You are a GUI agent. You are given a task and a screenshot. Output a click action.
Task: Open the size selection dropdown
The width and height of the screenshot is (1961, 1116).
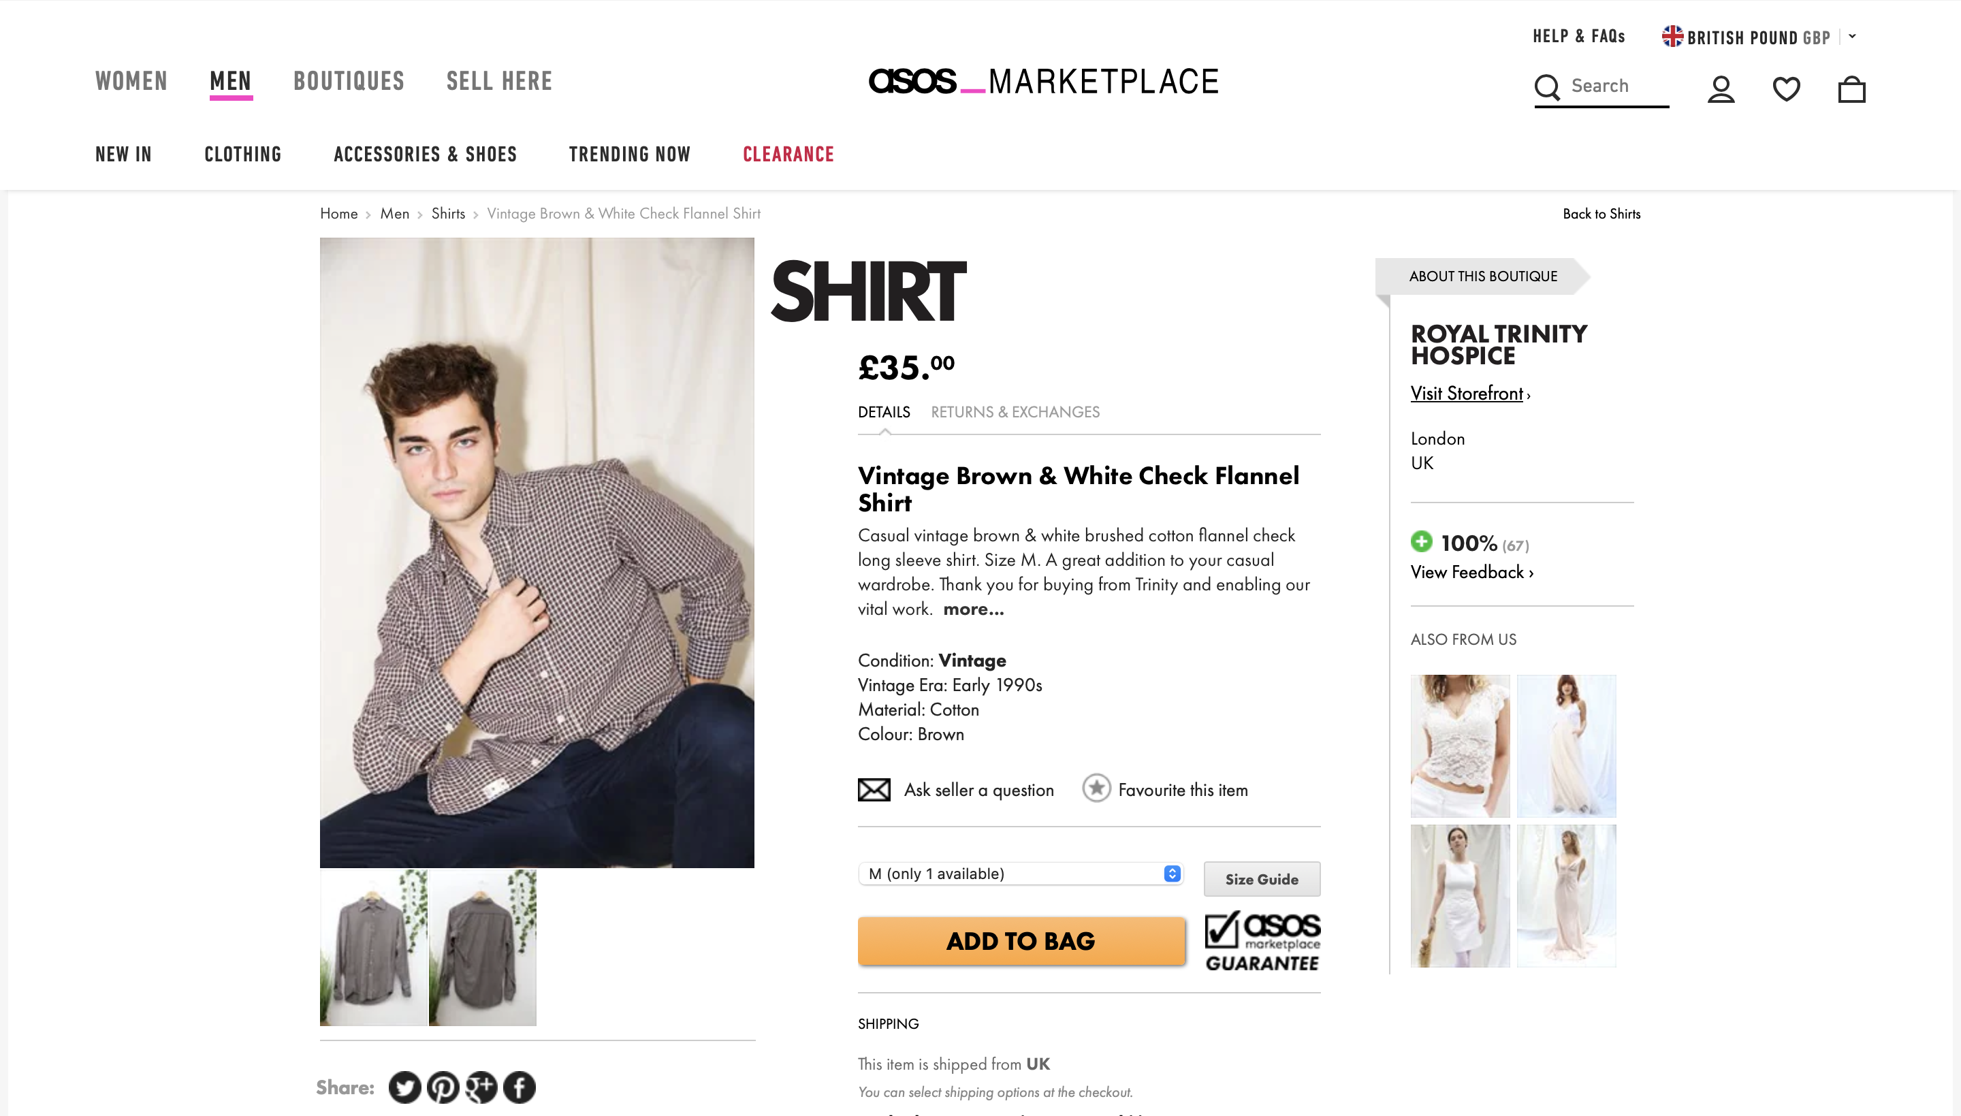point(1020,874)
